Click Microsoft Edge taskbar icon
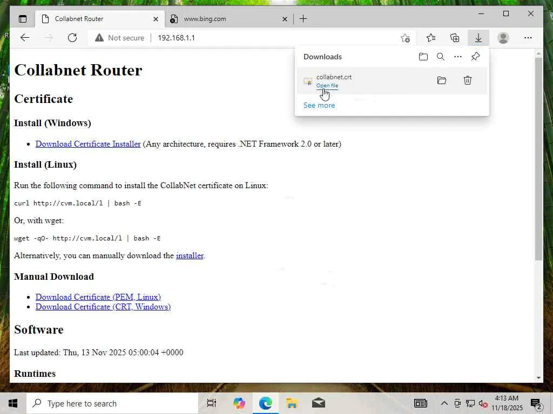553x414 pixels. pos(266,403)
